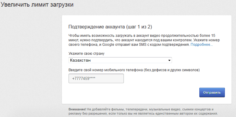Click the mobile phone number input field

click(96, 78)
